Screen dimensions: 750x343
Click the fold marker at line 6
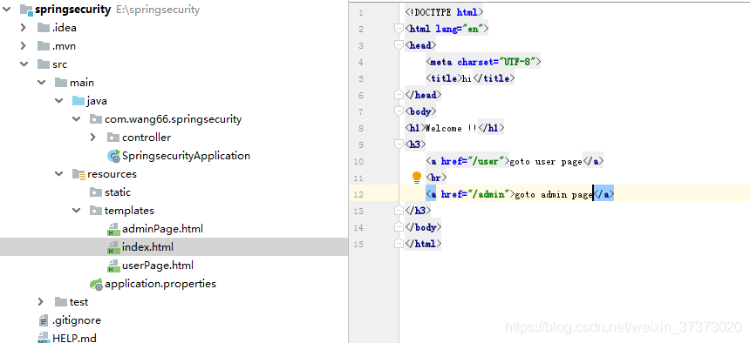click(x=399, y=96)
